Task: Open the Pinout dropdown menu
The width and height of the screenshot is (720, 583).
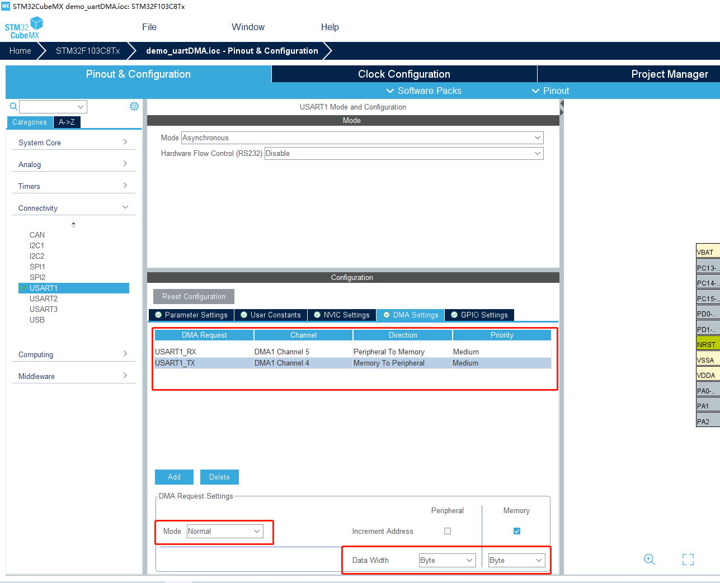Action: point(550,91)
